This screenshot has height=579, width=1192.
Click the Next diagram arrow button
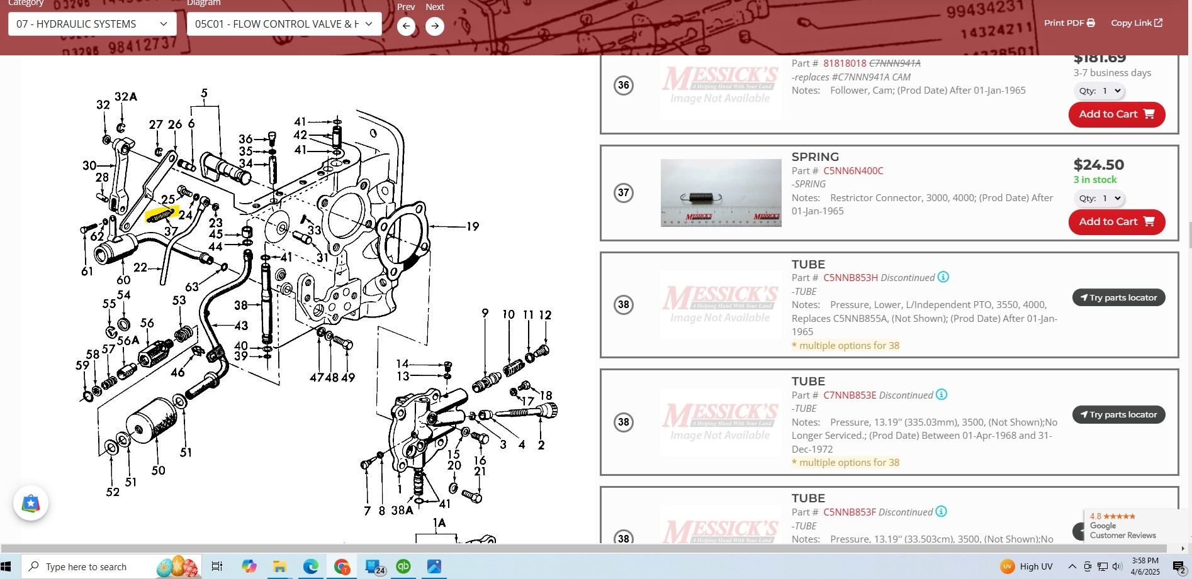[x=434, y=26]
